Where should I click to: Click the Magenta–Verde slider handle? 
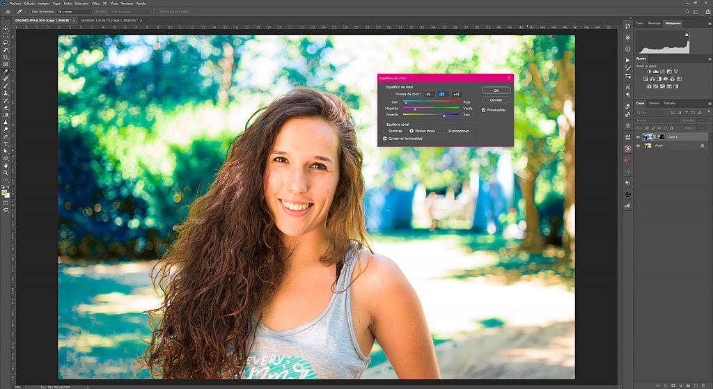(x=415, y=109)
